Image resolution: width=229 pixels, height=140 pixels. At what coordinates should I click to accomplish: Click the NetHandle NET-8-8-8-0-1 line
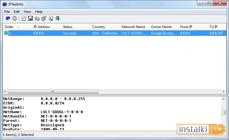tap(37, 116)
